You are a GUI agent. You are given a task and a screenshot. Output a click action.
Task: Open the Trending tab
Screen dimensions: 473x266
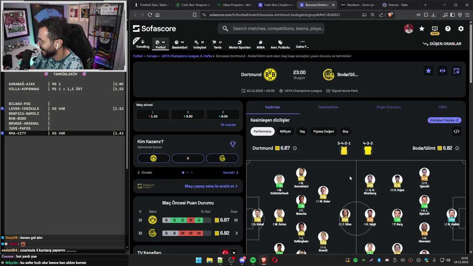point(143,44)
